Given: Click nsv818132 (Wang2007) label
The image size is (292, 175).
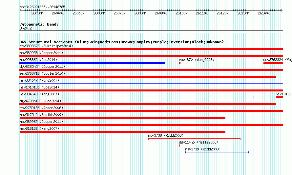Looking at the screenshot, I should (x=39, y=128).
